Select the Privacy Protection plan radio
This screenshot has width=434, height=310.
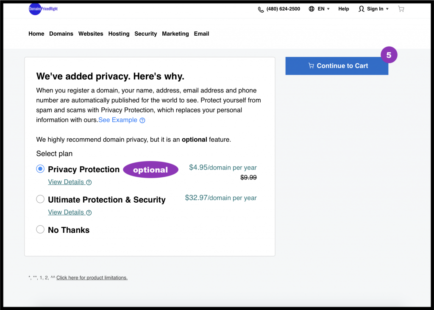[x=40, y=169]
